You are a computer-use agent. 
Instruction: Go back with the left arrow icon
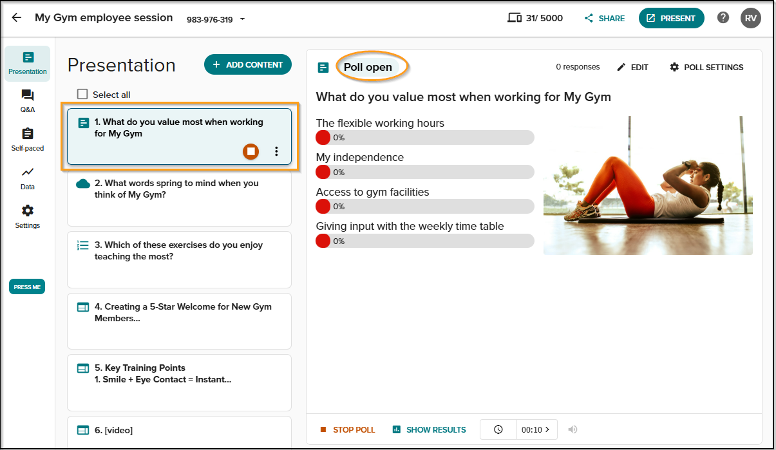(x=17, y=18)
